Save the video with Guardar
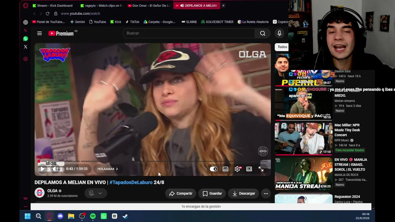The image size is (395, 222). click(212, 193)
